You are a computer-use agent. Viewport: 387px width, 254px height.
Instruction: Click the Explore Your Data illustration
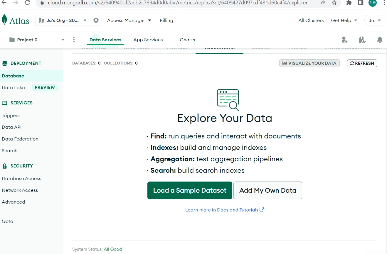coord(228,100)
